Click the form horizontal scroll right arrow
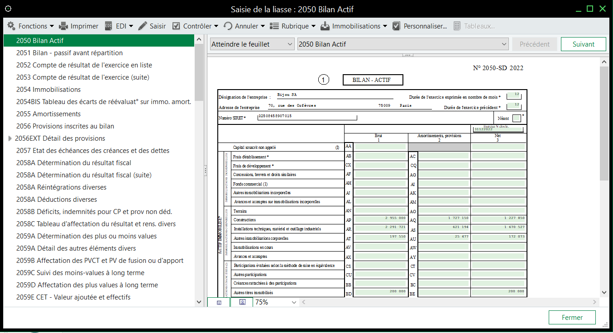The height and width of the screenshot is (333, 613). [x=595, y=302]
